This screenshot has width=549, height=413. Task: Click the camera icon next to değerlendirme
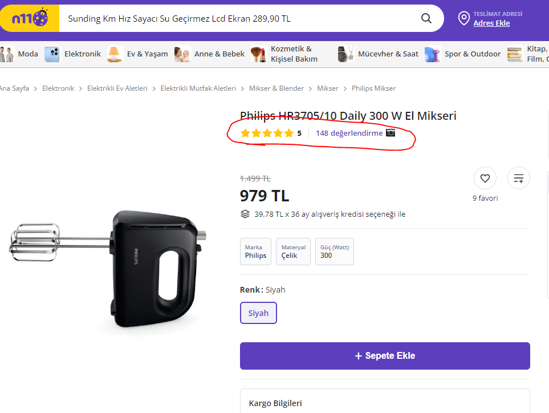pyautogui.click(x=390, y=132)
